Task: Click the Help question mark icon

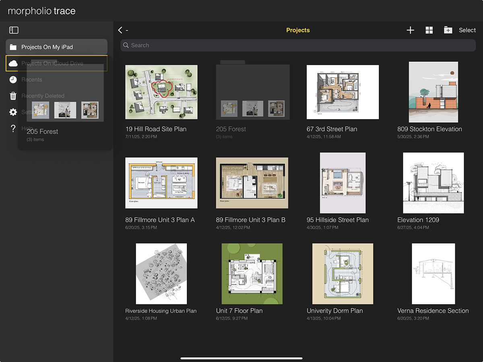Action: (x=13, y=128)
